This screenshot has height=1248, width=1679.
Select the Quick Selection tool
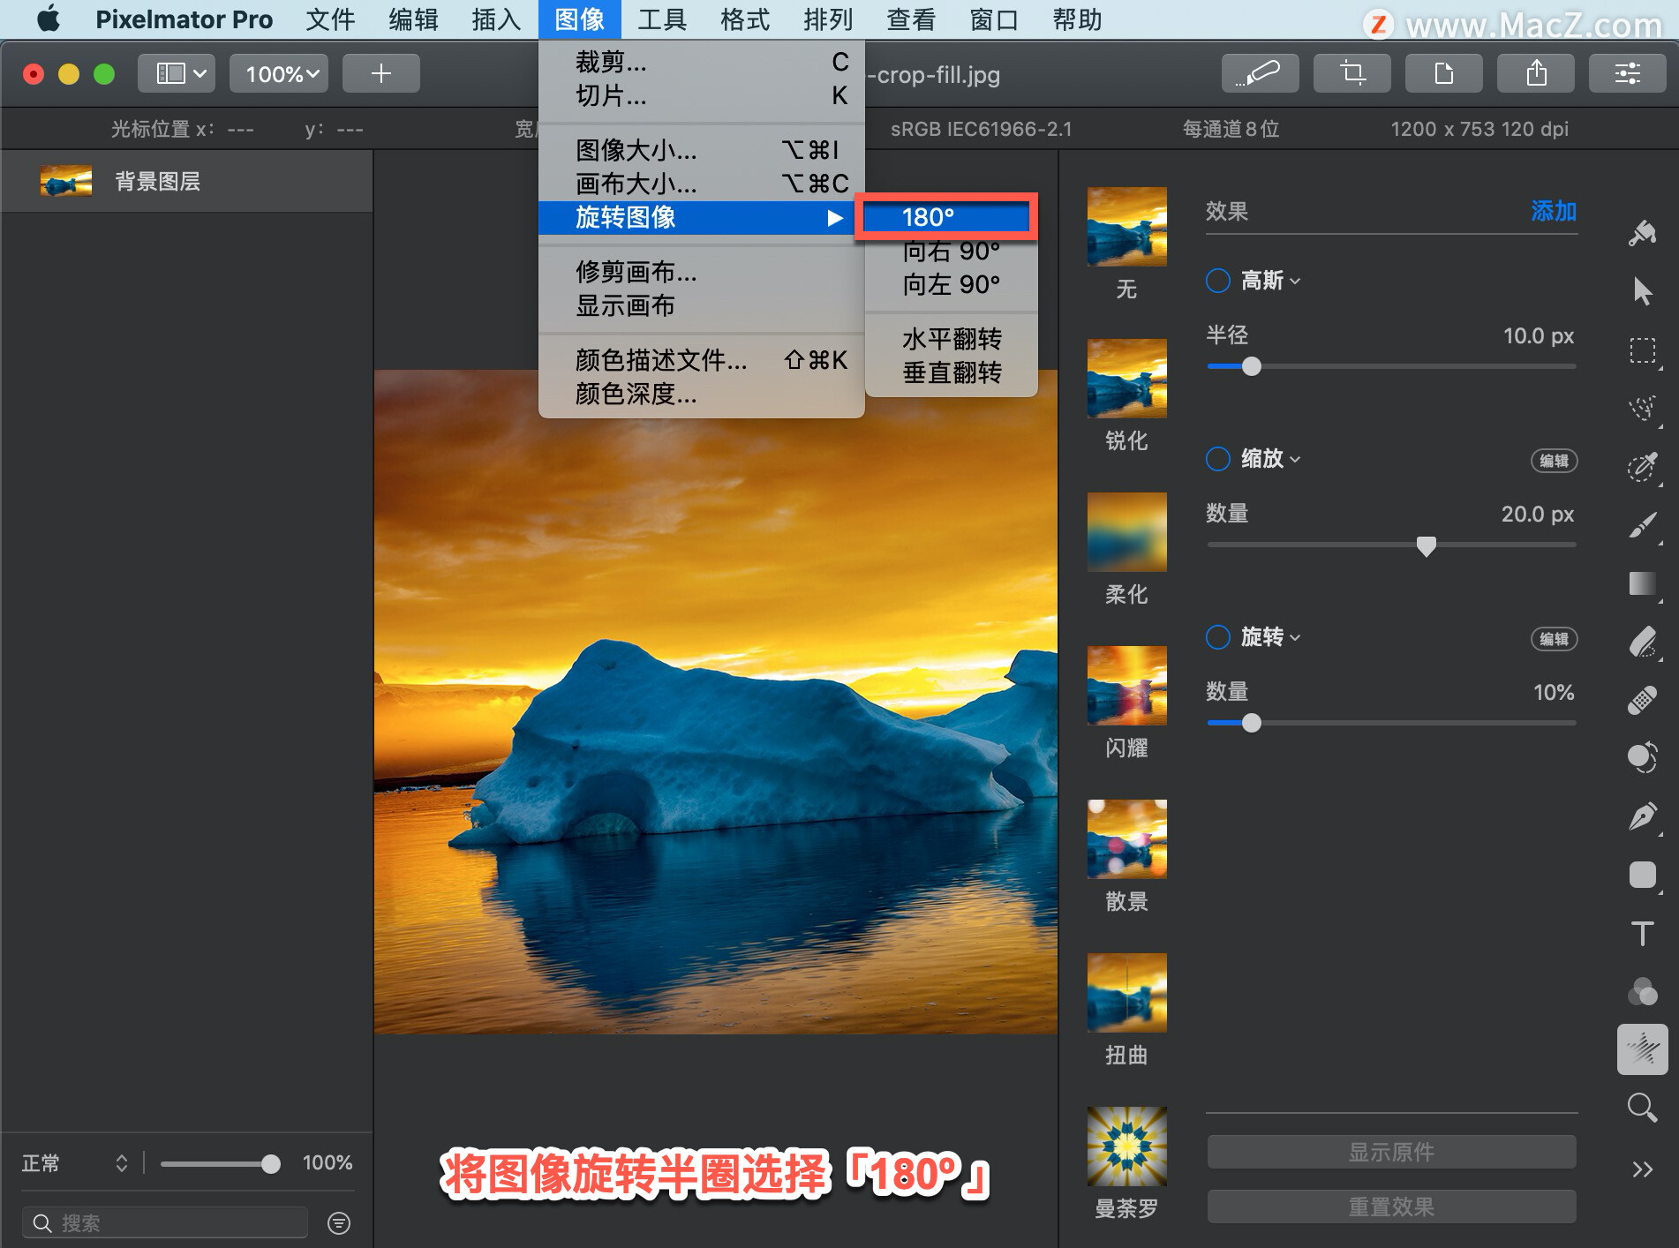click(x=1642, y=408)
